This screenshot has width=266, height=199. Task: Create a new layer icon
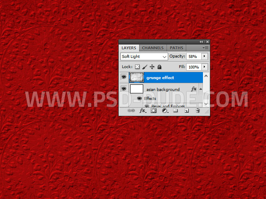[x=187, y=111]
